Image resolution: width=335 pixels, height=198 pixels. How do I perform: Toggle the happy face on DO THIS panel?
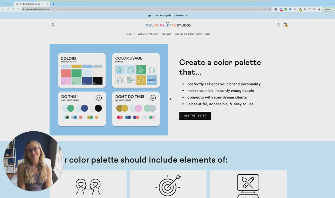pyautogui.click(x=99, y=98)
